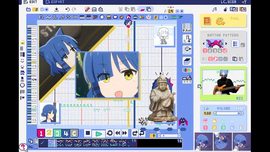The image size is (270, 152).
Task: Undo the last edit
Action: [67, 10]
